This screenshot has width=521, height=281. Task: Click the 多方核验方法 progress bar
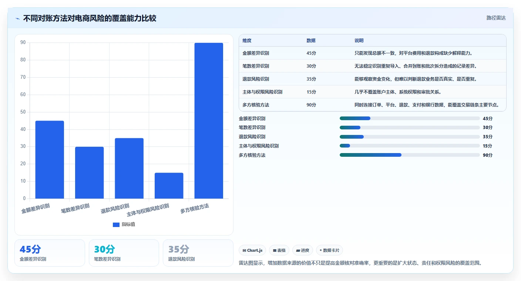click(x=410, y=155)
